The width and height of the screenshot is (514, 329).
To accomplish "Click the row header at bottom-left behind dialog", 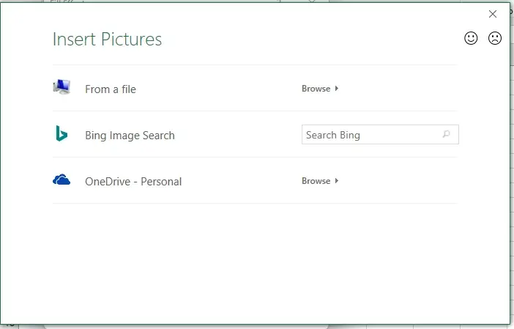I will pyautogui.click(x=9, y=325).
